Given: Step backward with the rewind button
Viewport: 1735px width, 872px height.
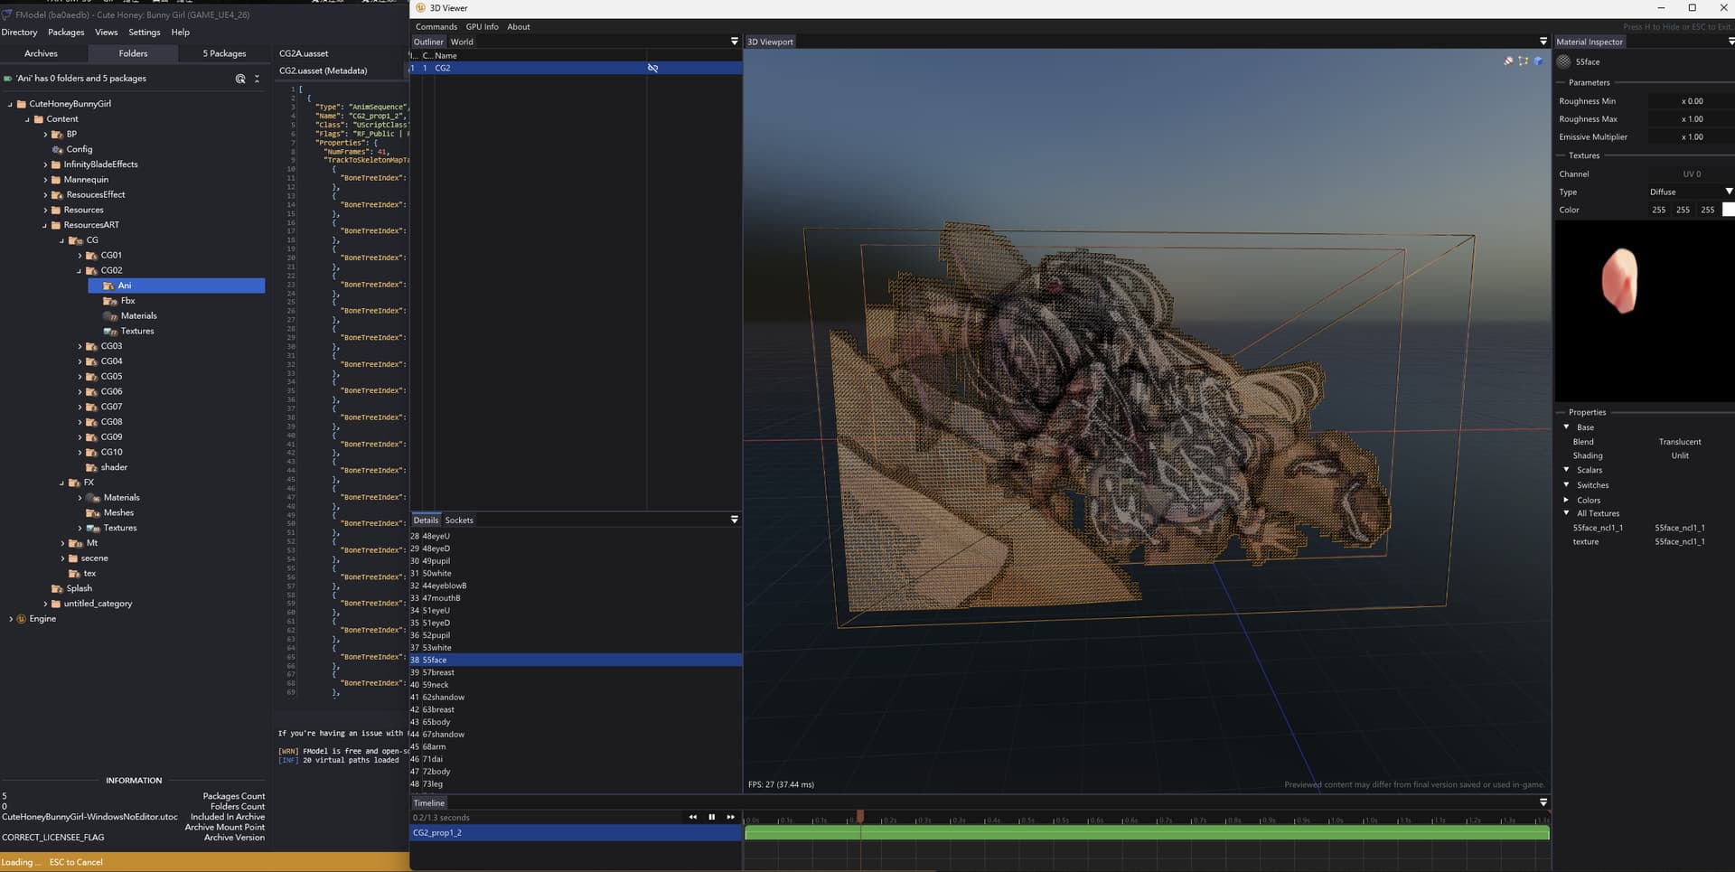Looking at the screenshot, I should [693, 817].
